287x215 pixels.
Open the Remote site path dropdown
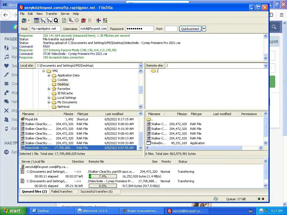pyautogui.click(x=266, y=66)
